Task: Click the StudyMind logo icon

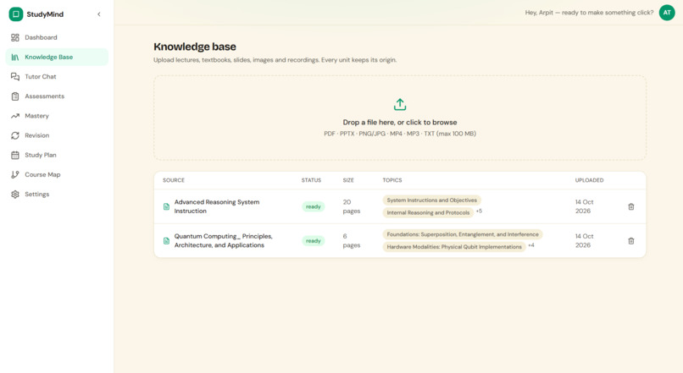Action: tap(16, 14)
